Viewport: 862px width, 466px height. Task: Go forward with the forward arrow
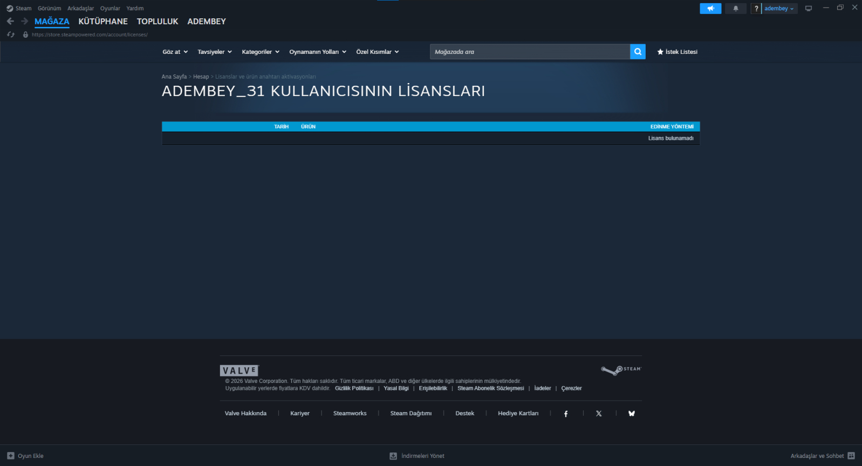24,21
